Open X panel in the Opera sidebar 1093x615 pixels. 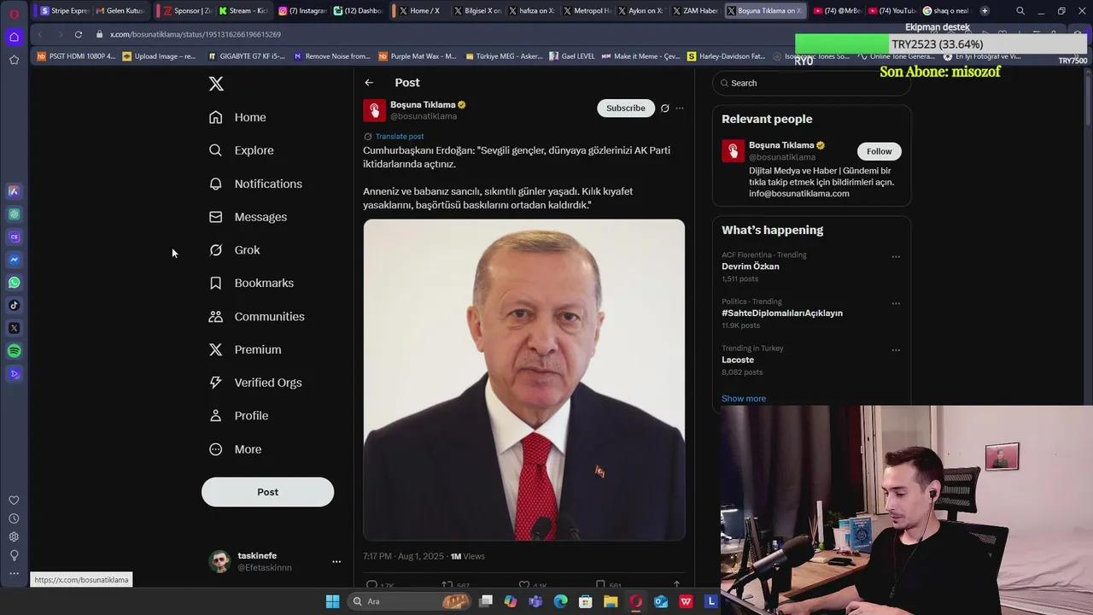[14, 328]
